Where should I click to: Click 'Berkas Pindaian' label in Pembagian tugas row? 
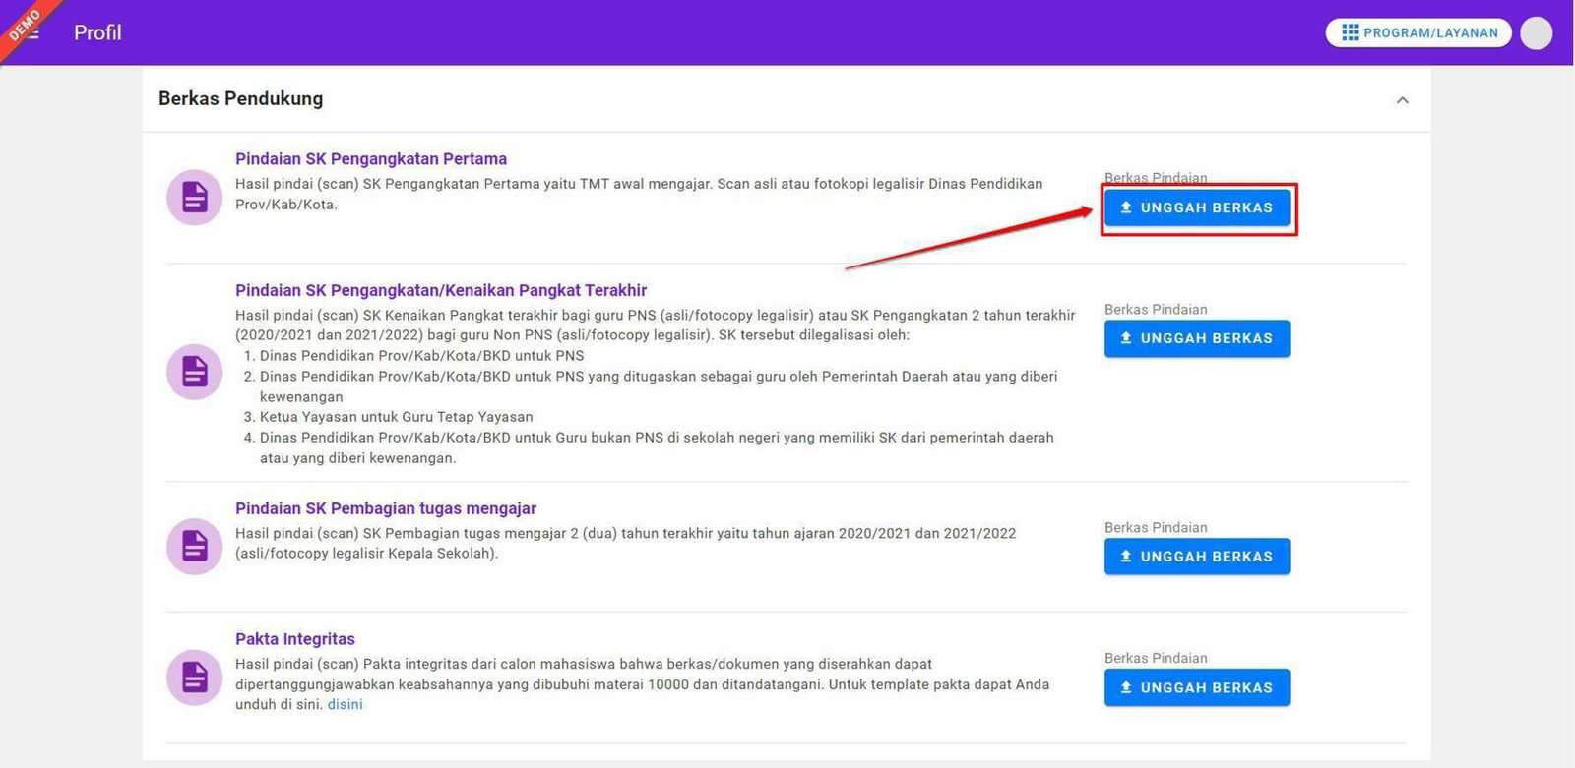1156,527
